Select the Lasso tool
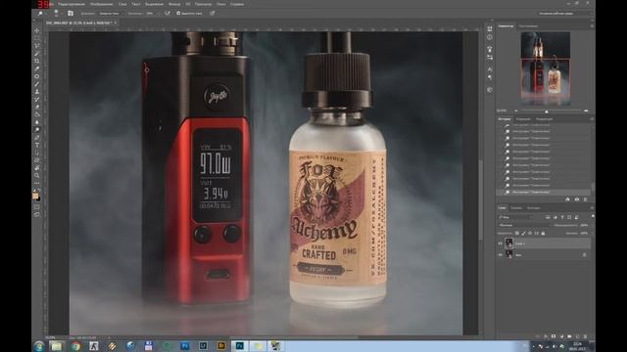This screenshot has width=627, height=352. click(x=37, y=46)
